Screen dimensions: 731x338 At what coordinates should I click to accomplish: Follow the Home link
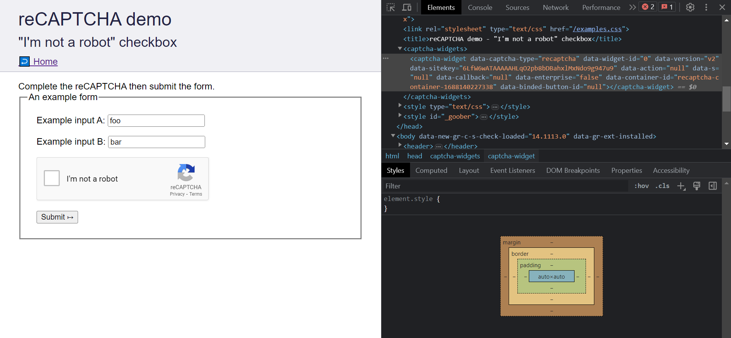[45, 62]
